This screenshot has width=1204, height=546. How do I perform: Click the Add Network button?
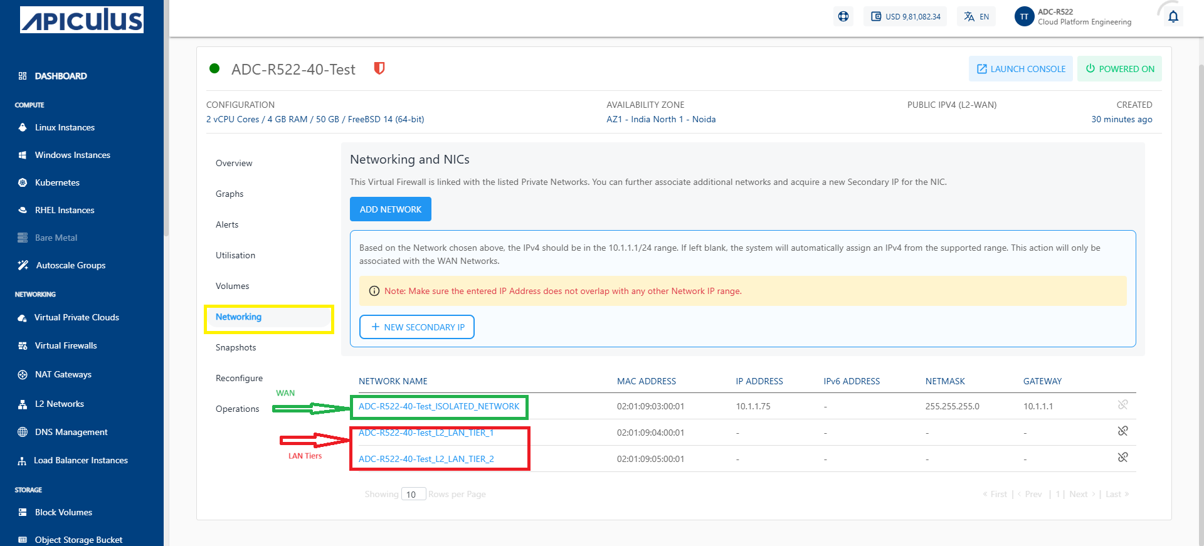(x=391, y=209)
